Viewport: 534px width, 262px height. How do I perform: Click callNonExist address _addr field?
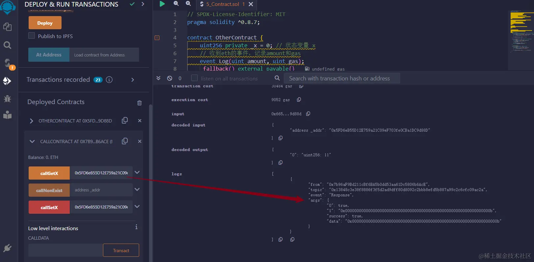tap(101, 190)
